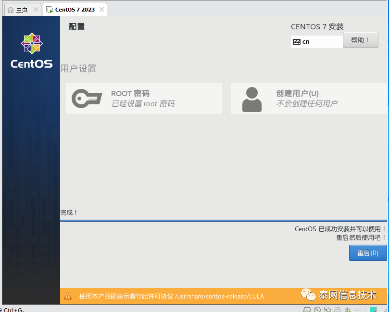Click the warning triangle icon in EULA bar
Image resolution: width=389 pixels, height=312 pixels.
(68, 296)
